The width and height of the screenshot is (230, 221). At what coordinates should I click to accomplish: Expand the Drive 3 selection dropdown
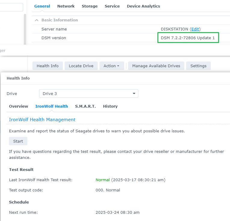tap(89, 93)
